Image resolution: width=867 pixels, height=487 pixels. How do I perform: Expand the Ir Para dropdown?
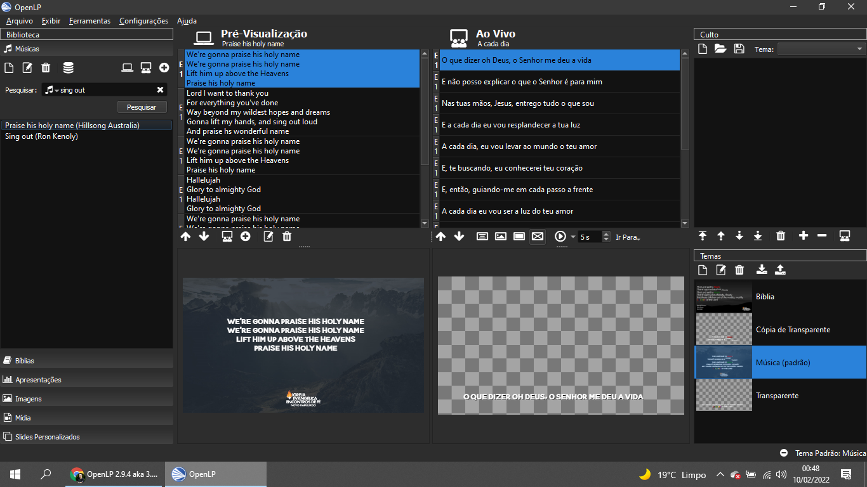click(x=628, y=237)
